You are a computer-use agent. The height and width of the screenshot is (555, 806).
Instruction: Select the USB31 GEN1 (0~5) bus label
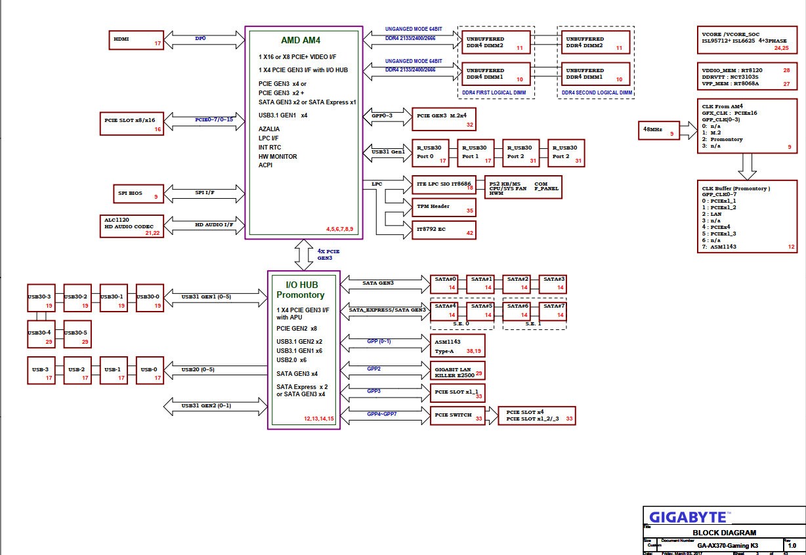click(206, 297)
